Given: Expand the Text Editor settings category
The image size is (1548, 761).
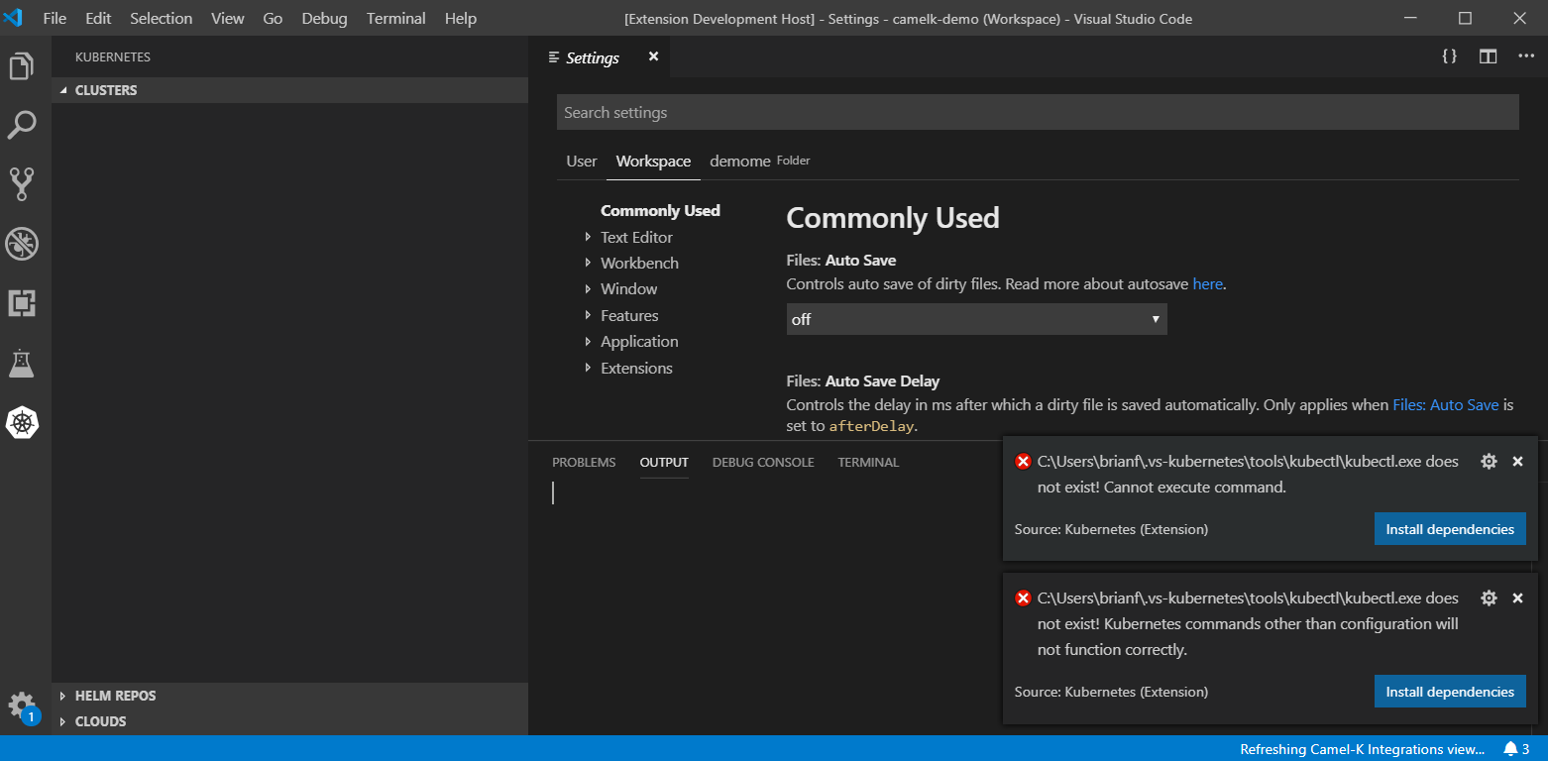Looking at the screenshot, I should click(x=635, y=237).
